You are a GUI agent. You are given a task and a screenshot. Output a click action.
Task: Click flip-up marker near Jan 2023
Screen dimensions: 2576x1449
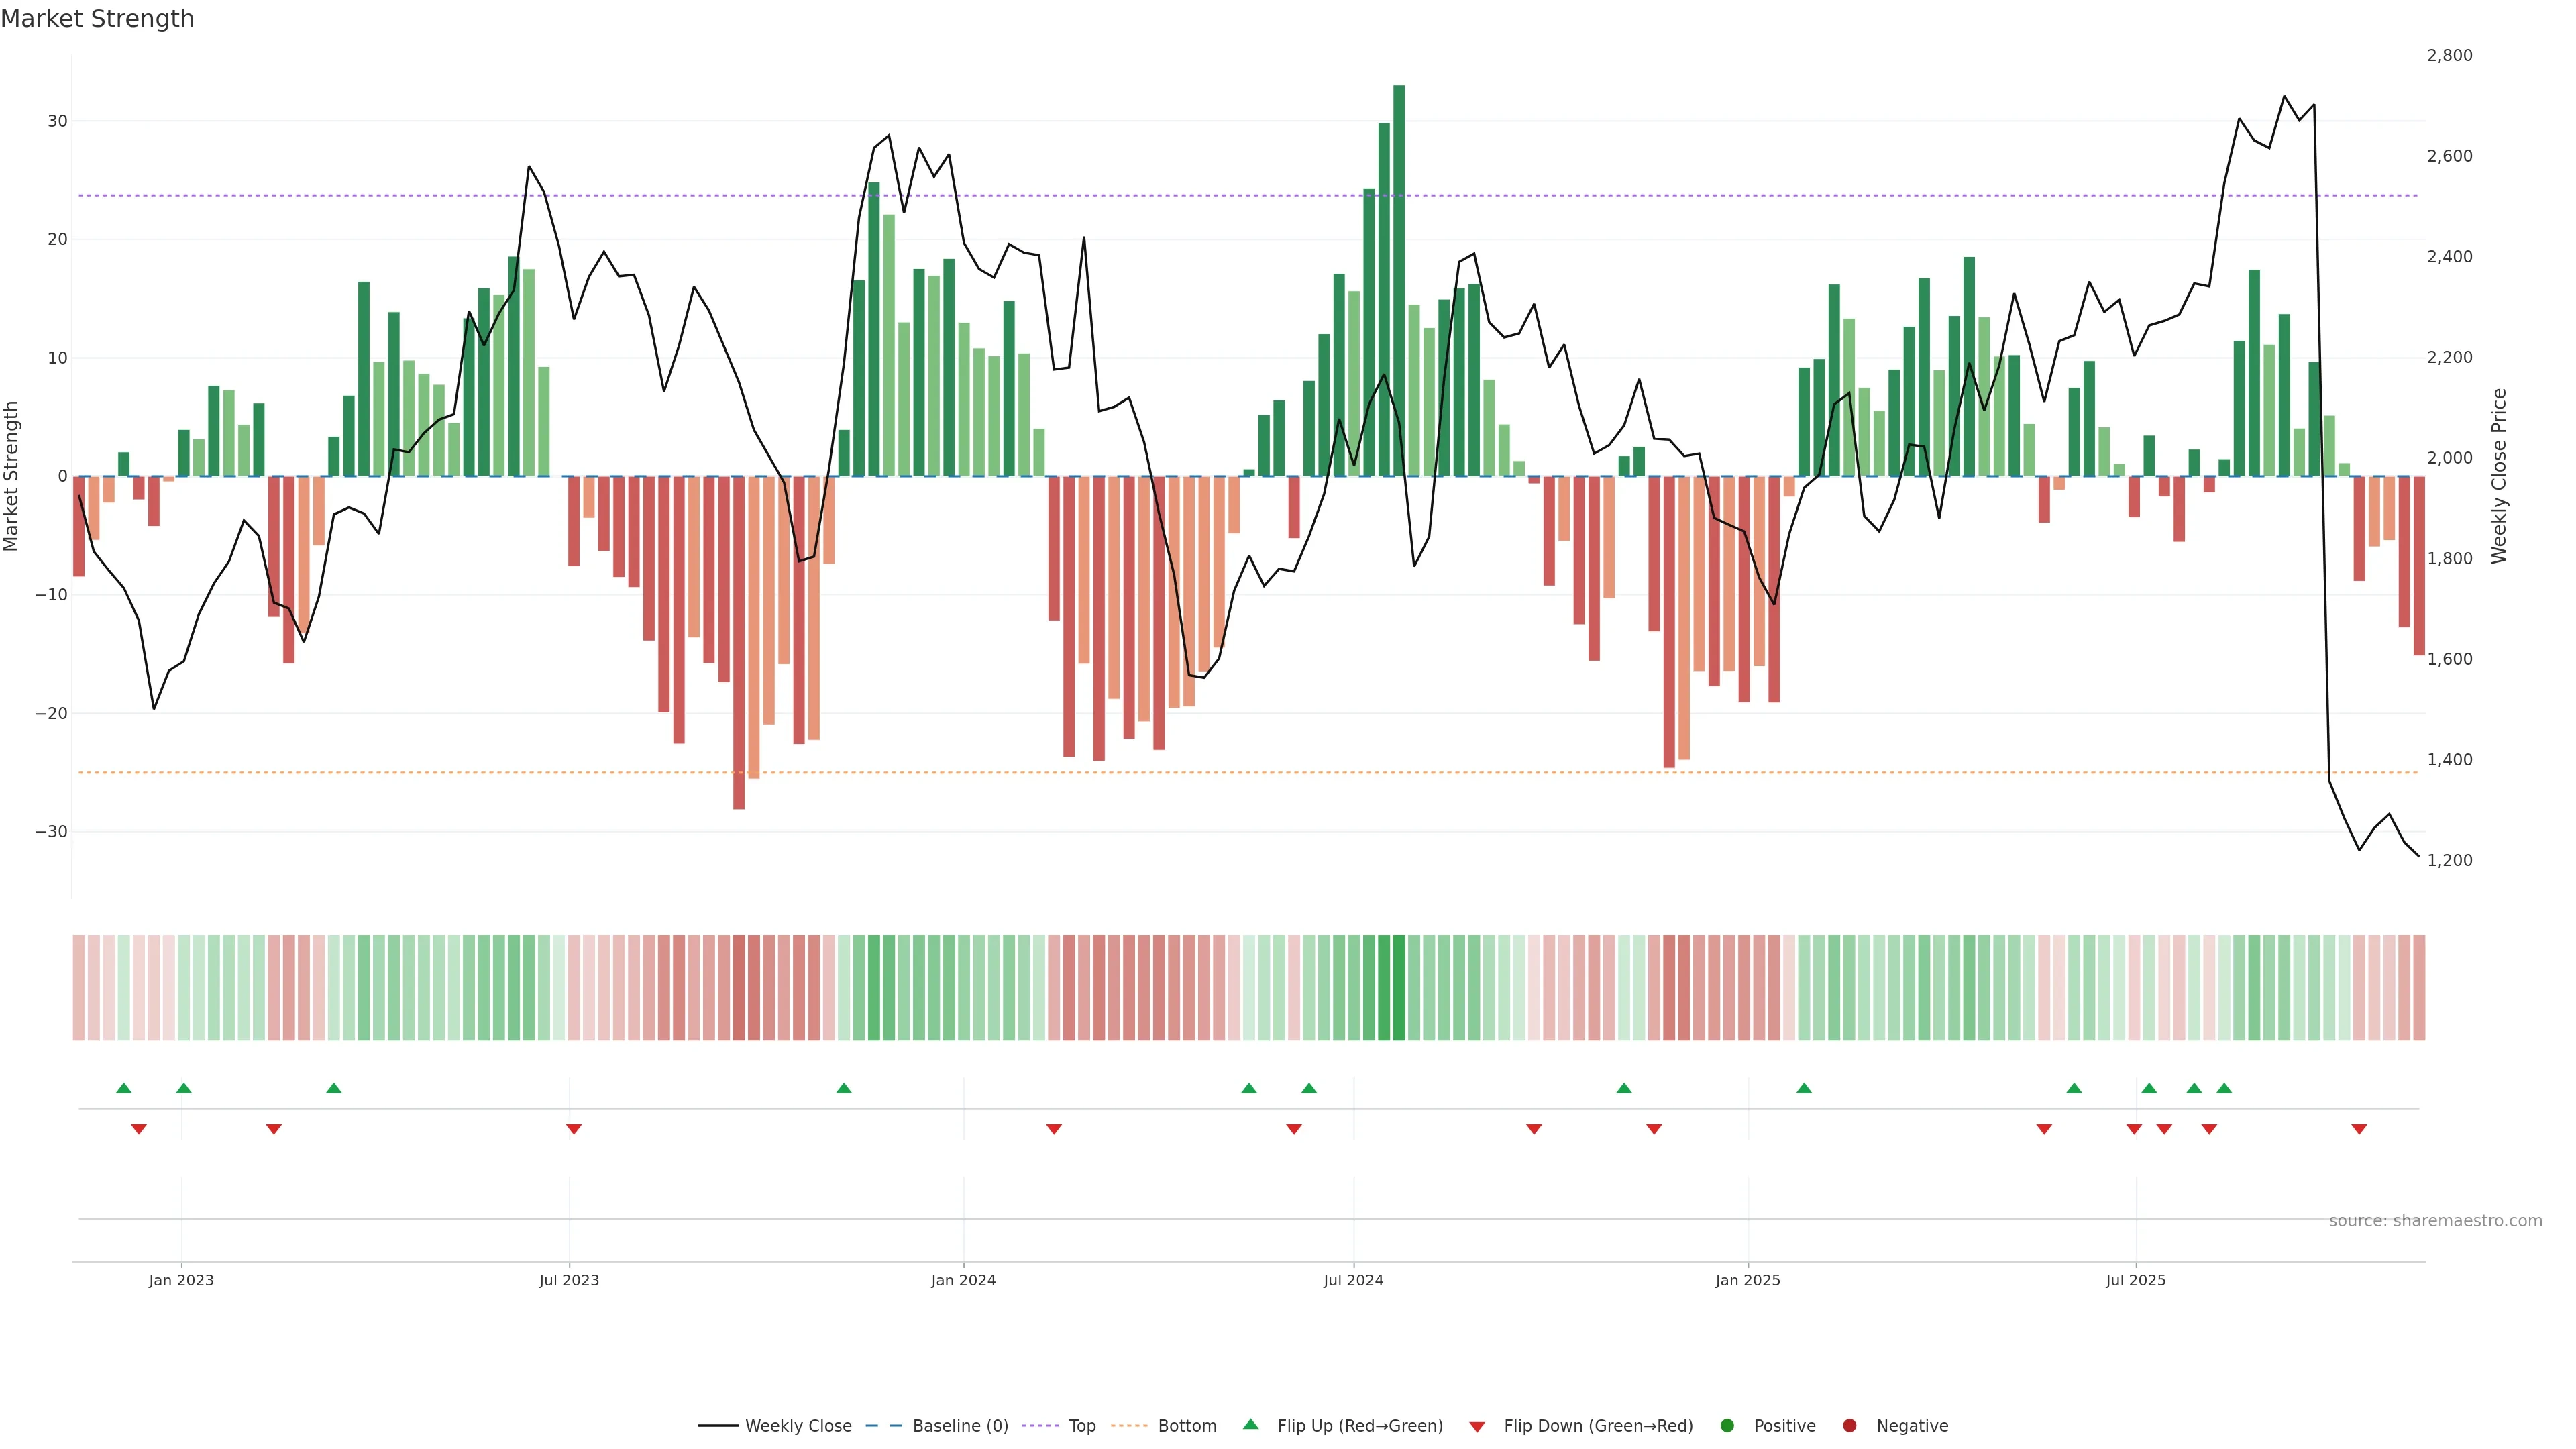184,1088
